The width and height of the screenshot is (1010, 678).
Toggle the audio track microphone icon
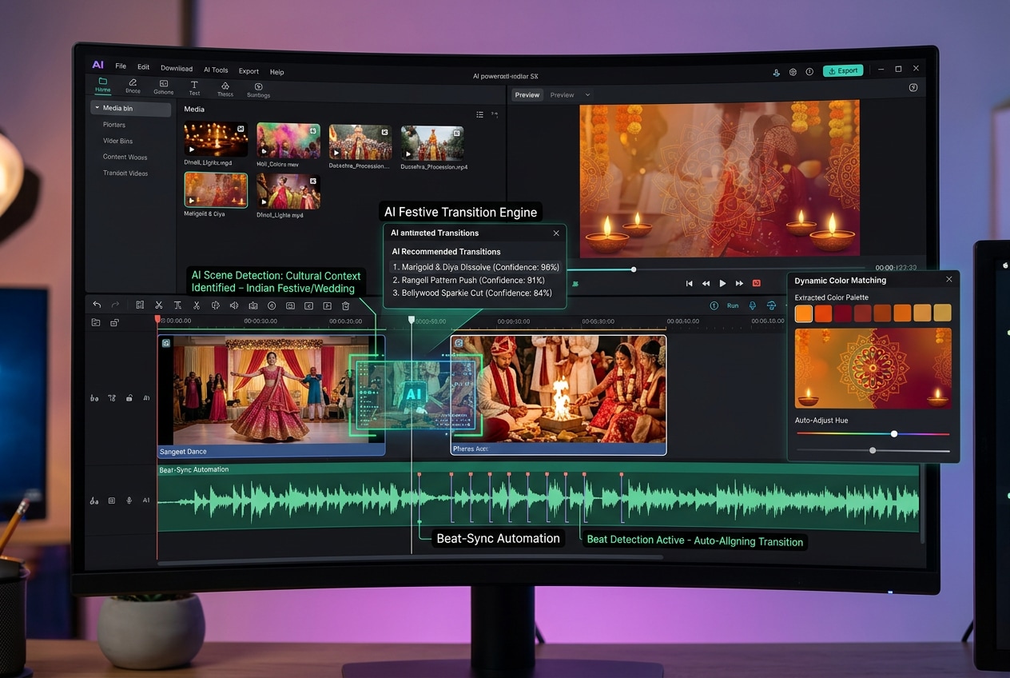click(129, 501)
